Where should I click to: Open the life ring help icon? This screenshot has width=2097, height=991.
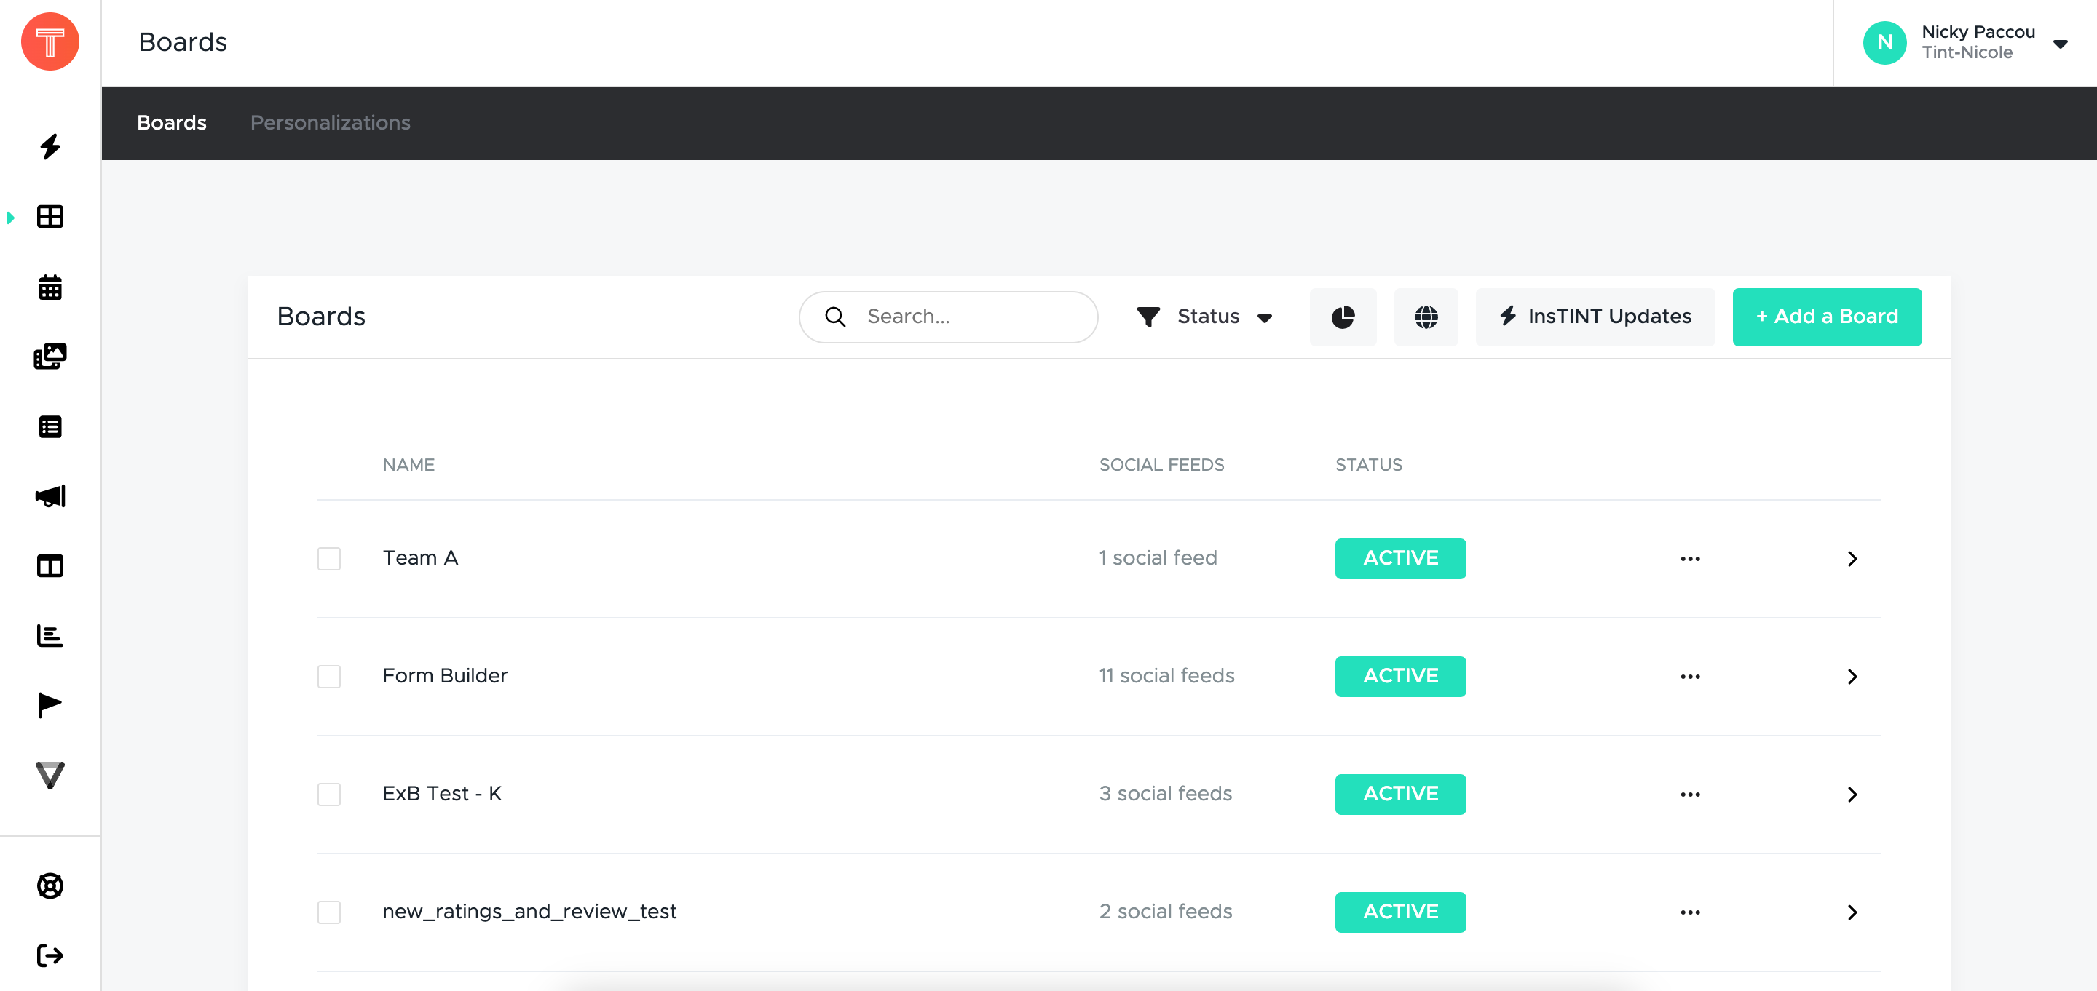(50, 885)
